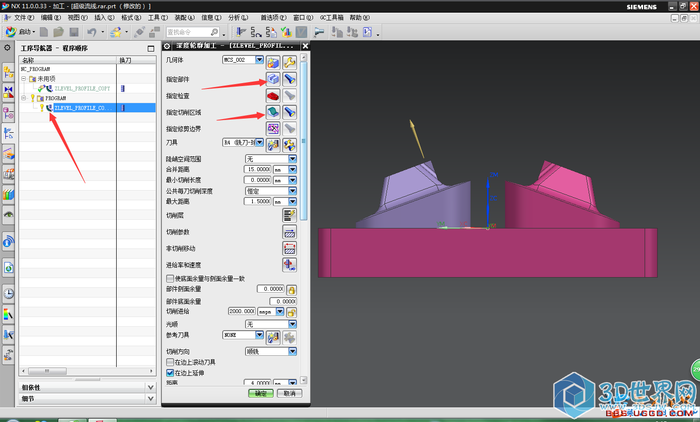Click the 最大距离 value field

(257, 201)
